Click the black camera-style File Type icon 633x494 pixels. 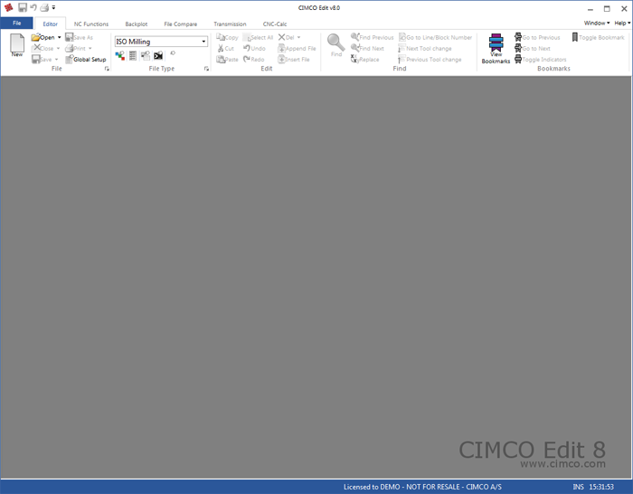[x=158, y=56]
